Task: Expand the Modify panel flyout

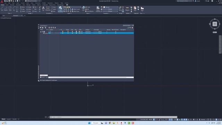Action: click(x=30, y=13)
